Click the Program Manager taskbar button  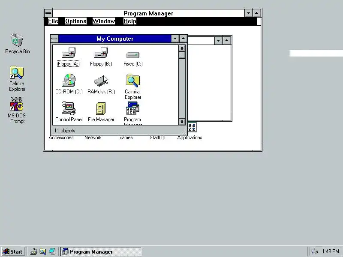[101, 251]
